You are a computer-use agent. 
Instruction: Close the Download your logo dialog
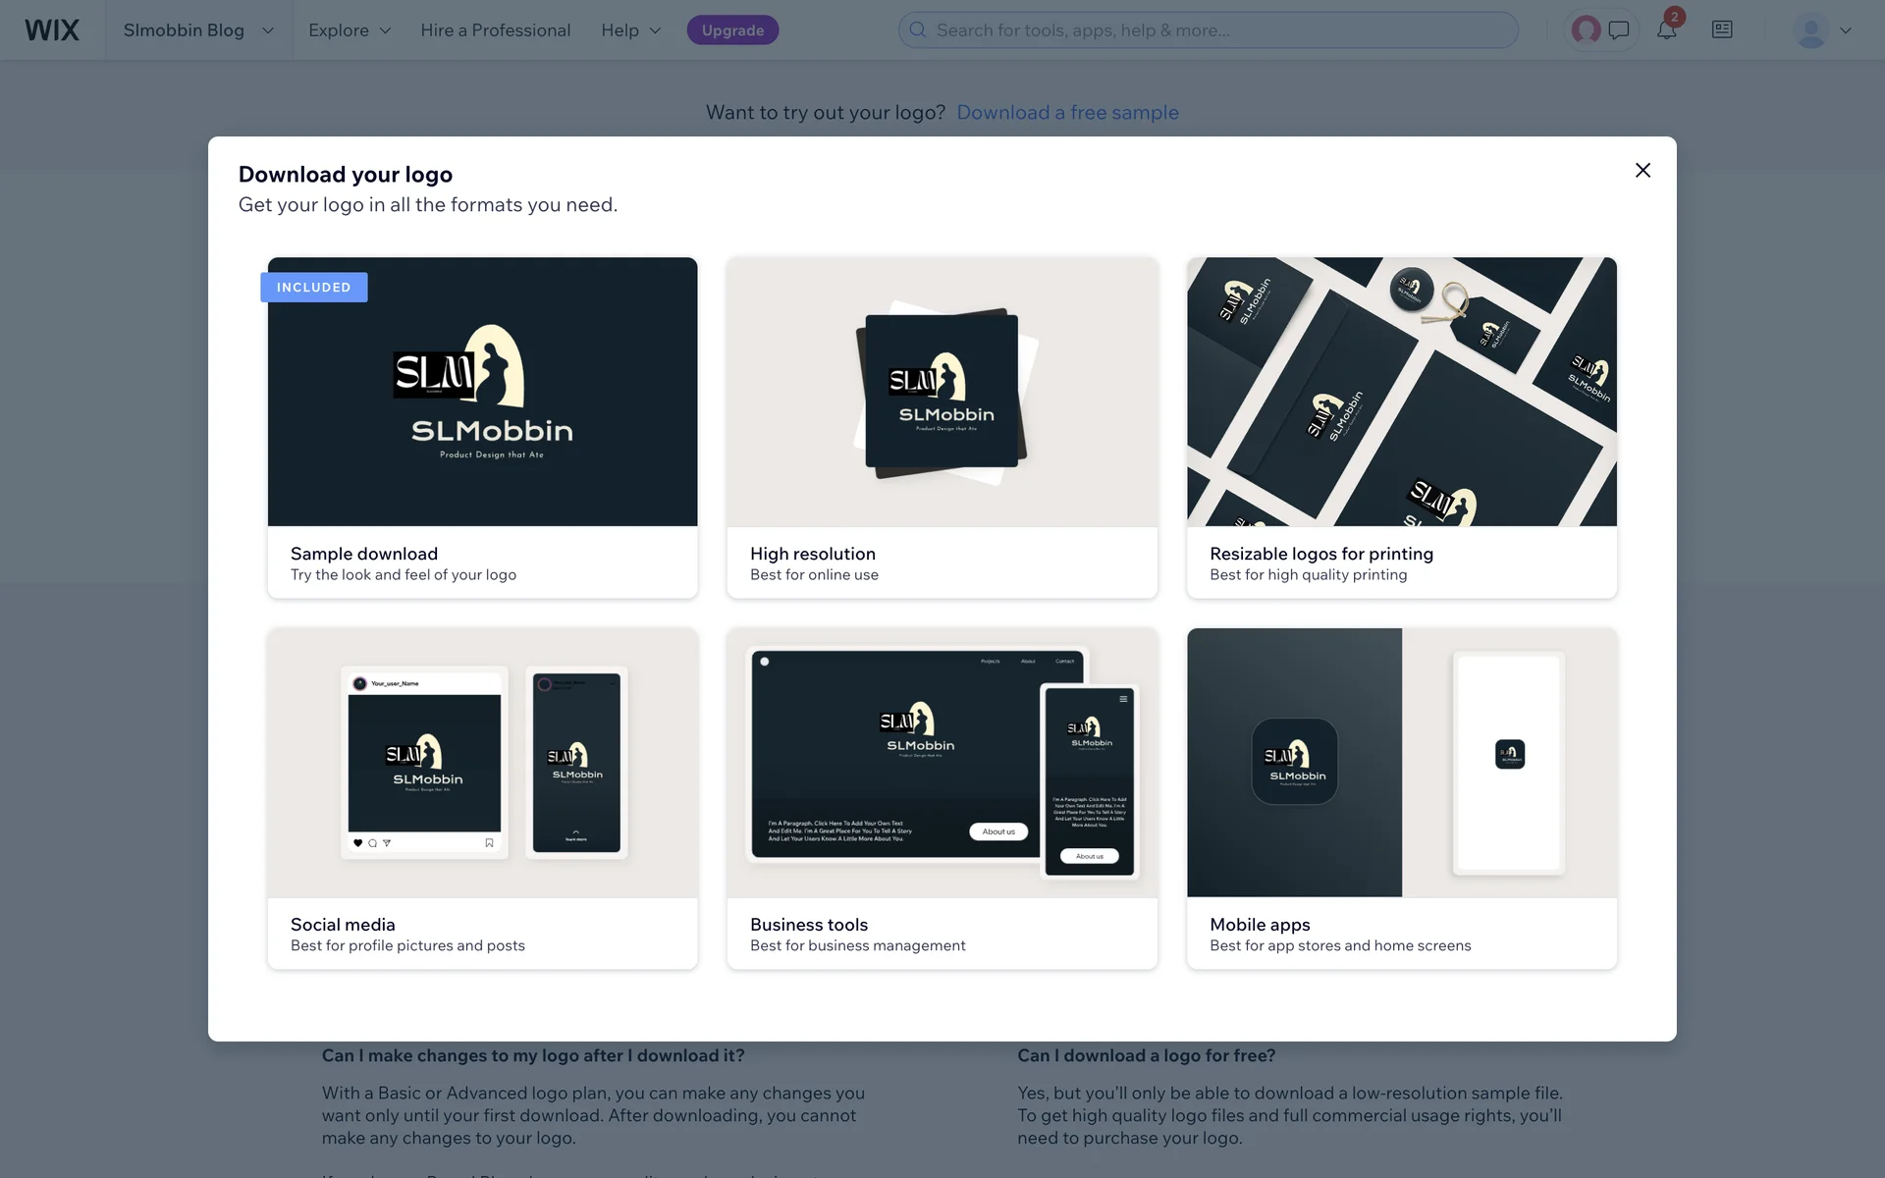coord(1643,171)
